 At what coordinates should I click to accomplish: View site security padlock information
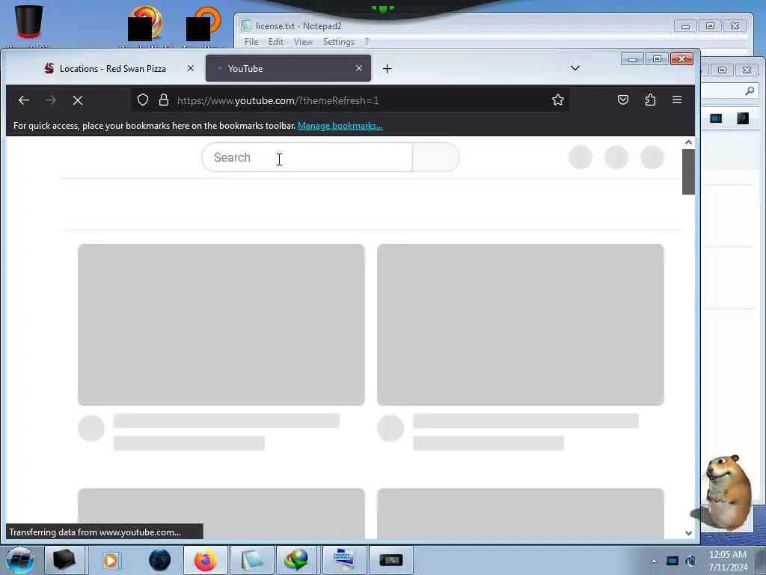164,100
